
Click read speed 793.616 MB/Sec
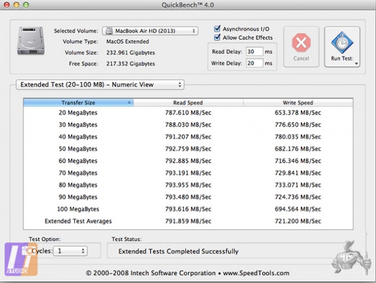pos(188,209)
